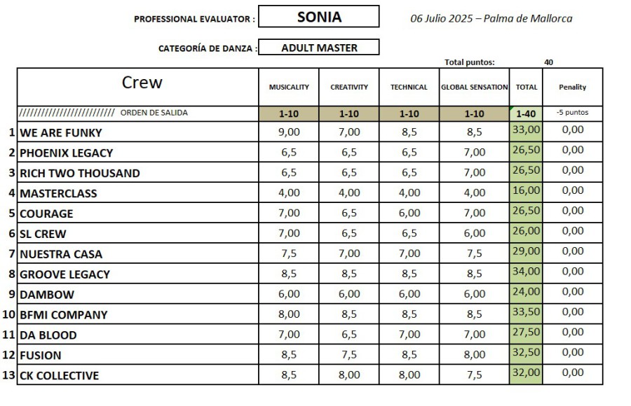Viewport: 631px width, 406px height.
Task: Click the CK COLLECTIVE crew name
Action: [59, 375]
